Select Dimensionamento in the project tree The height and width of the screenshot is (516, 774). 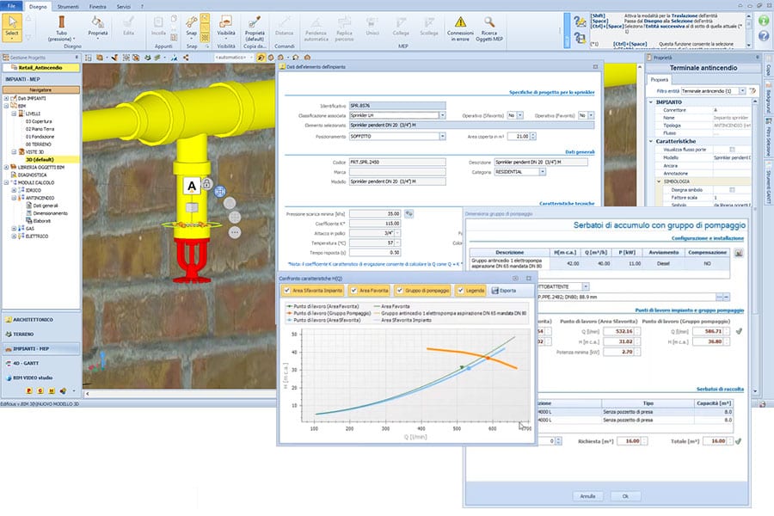point(51,213)
